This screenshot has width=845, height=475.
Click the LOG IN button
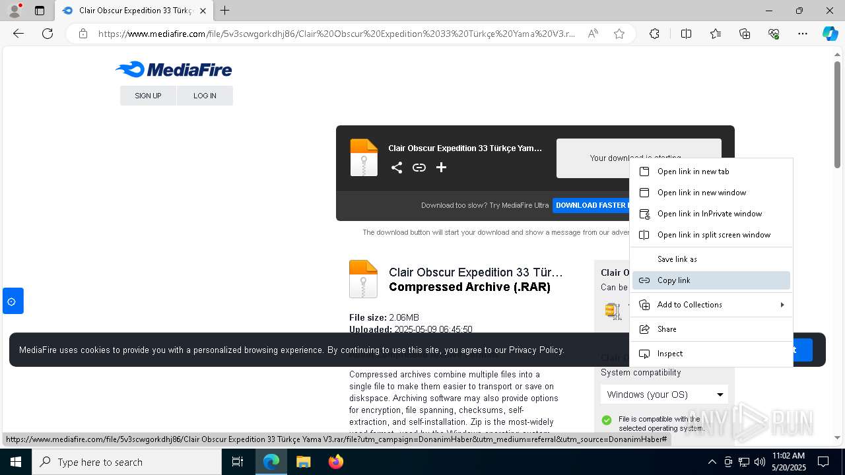[x=205, y=96]
